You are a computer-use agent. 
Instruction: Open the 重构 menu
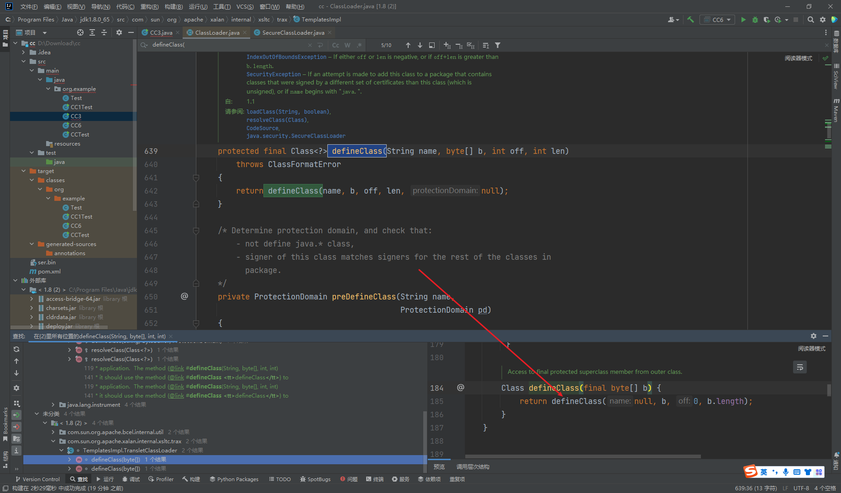coord(149,6)
